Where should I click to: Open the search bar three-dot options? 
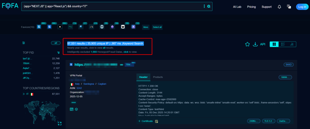click(x=204, y=6)
